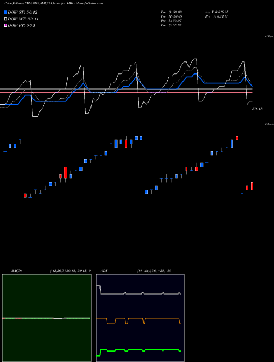Click the white DOW MT legend swatch
The image size is (274, 362).
tap(5, 19)
